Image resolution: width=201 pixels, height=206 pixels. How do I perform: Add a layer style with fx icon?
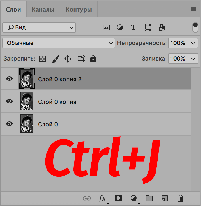tap(103, 198)
